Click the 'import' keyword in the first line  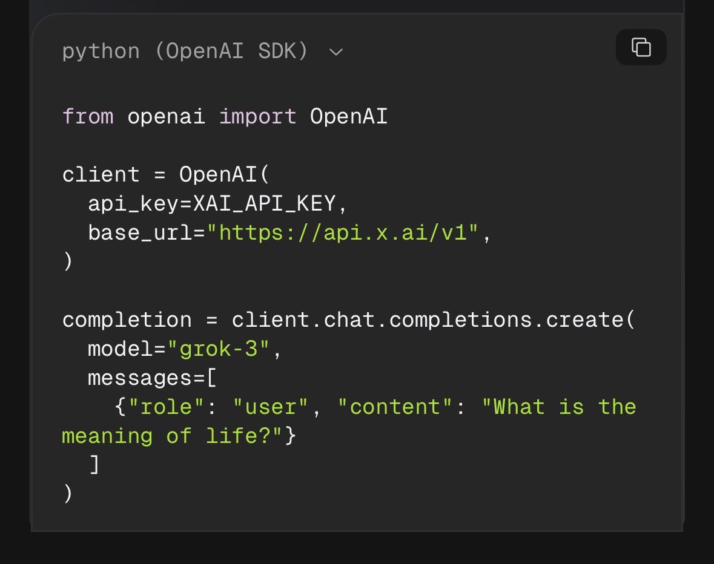point(257,116)
